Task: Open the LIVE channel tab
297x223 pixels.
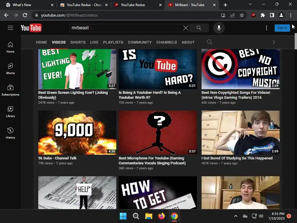Action: pyautogui.click(x=94, y=42)
